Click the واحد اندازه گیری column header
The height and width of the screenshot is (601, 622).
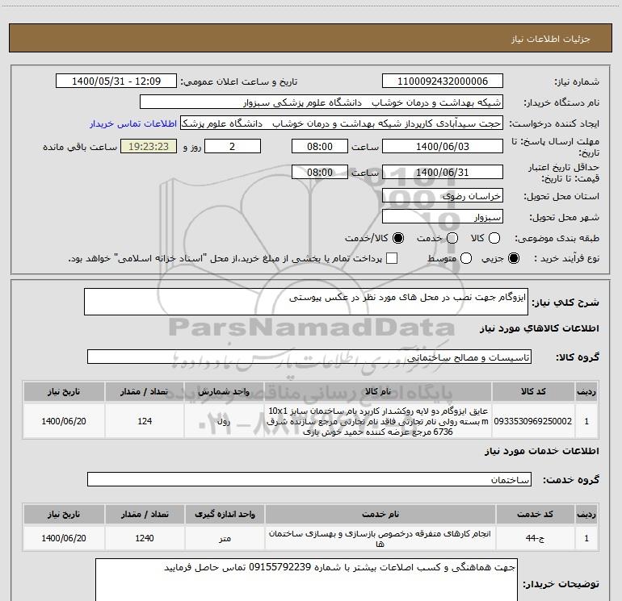click(225, 514)
